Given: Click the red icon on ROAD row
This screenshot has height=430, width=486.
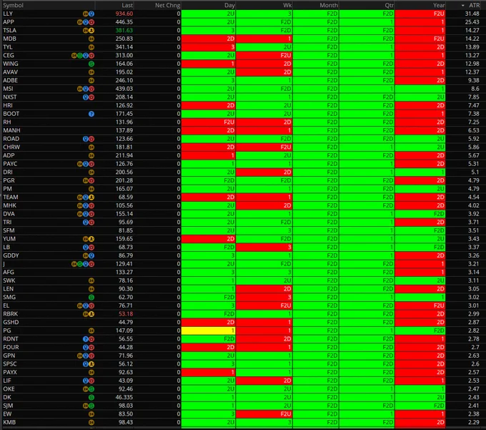Looking at the screenshot, I should [x=91, y=139].
